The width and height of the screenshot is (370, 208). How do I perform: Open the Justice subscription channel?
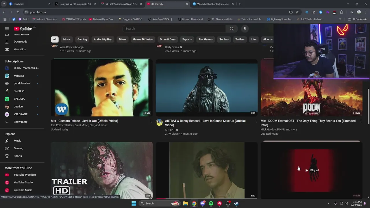click(18, 107)
